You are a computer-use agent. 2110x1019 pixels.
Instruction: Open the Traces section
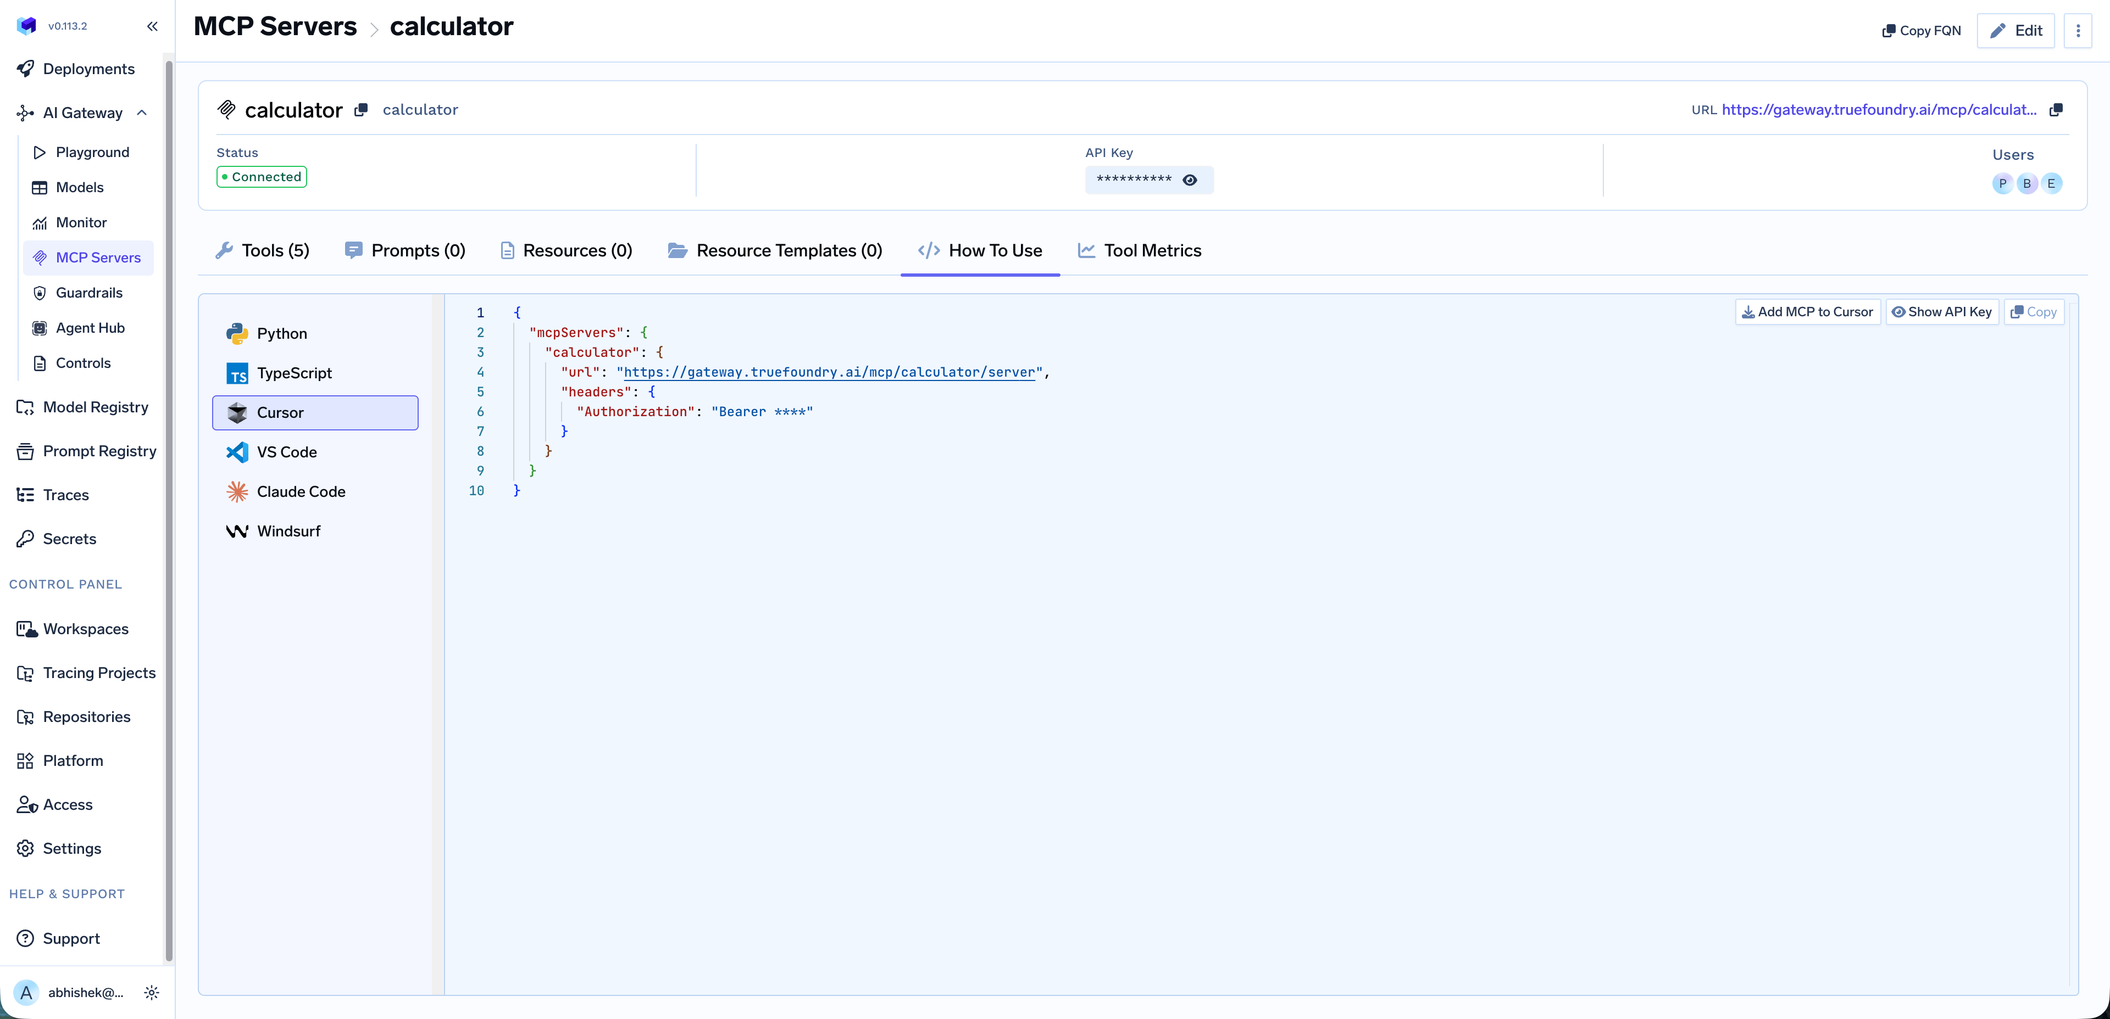[65, 495]
